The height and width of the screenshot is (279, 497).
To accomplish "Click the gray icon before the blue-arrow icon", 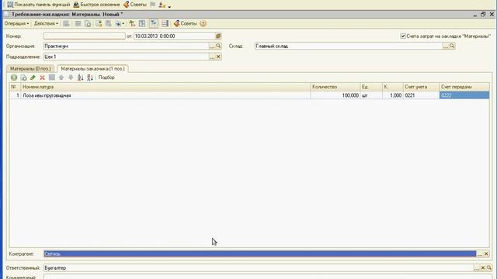I will tap(109, 24).
